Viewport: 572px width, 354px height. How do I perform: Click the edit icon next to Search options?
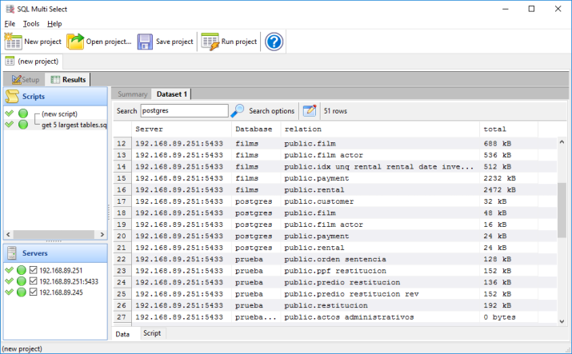click(310, 111)
